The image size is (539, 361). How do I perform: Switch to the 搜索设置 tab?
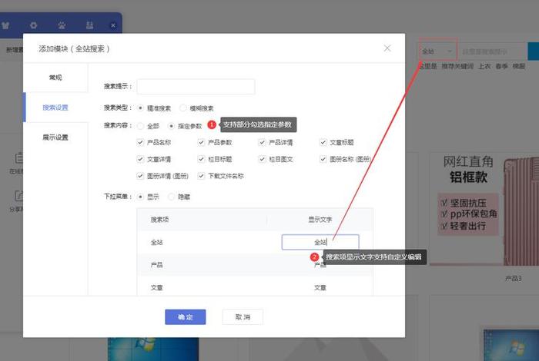(x=55, y=108)
